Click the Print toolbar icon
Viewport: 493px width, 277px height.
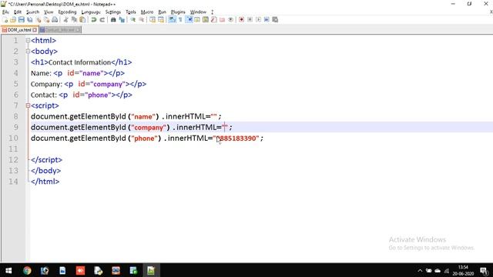click(55, 20)
